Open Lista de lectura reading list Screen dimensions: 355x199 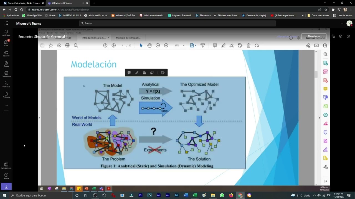coord(343,15)
